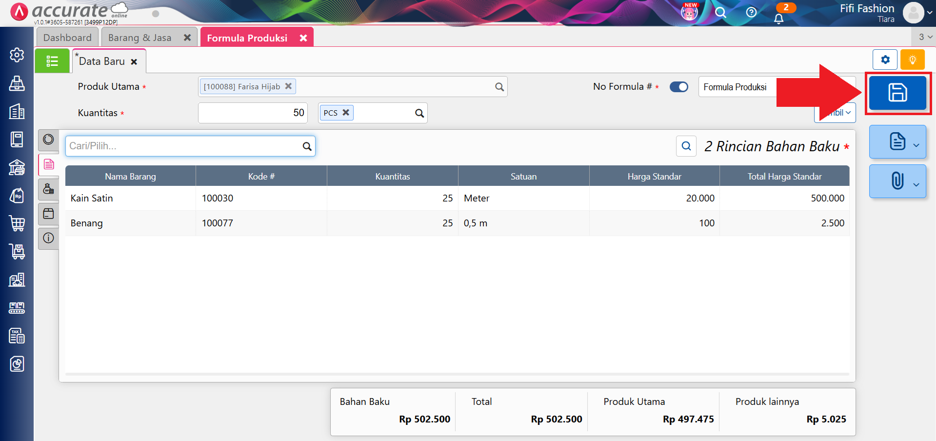The image size is (936, 441).
Task: Expand the open tabs count dropdown
Action: (x=925, y=37)
